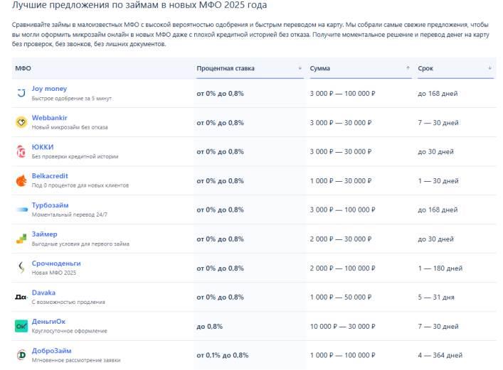Click the Webbankir yellow logo icon
Screen dimensions: 503x370
coord(21,122)
